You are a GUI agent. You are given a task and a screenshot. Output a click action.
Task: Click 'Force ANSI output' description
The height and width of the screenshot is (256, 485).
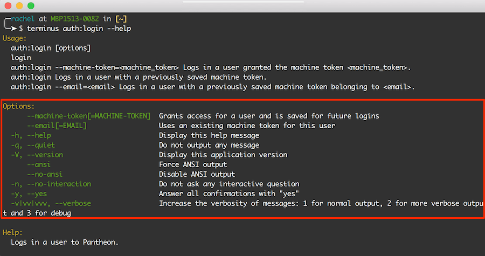click(193, 164)
